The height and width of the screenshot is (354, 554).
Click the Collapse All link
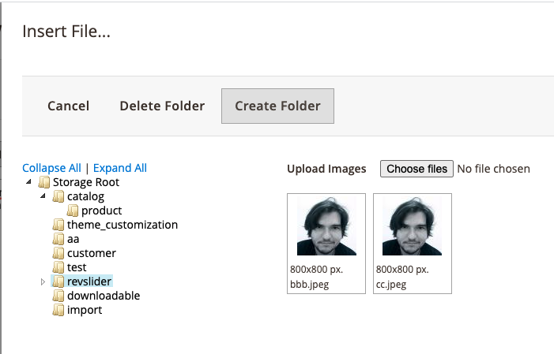click(x=51, y=168)
